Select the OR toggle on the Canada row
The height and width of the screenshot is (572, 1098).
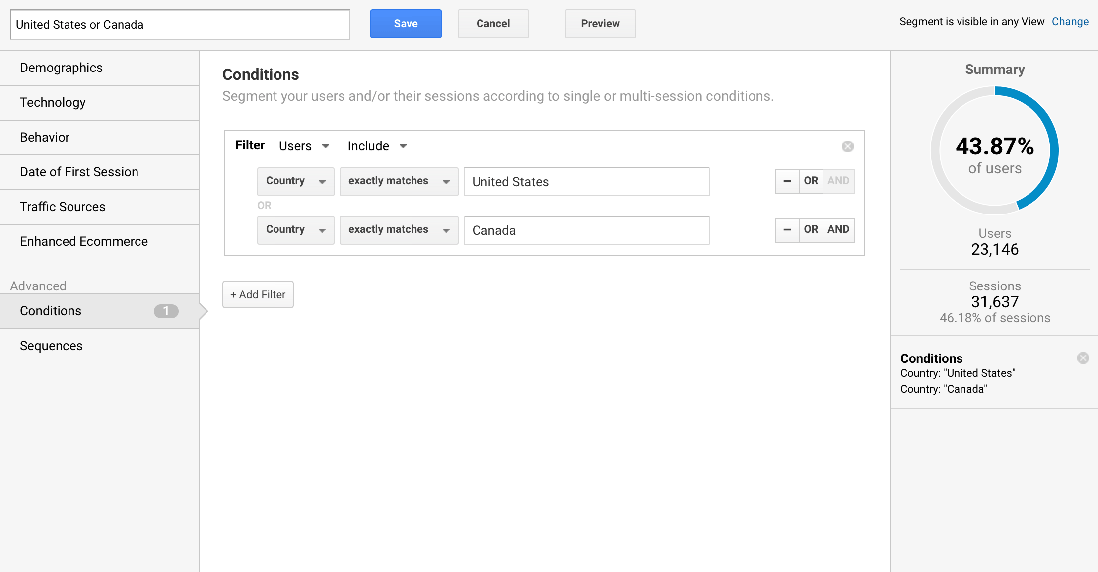point(811,230)
